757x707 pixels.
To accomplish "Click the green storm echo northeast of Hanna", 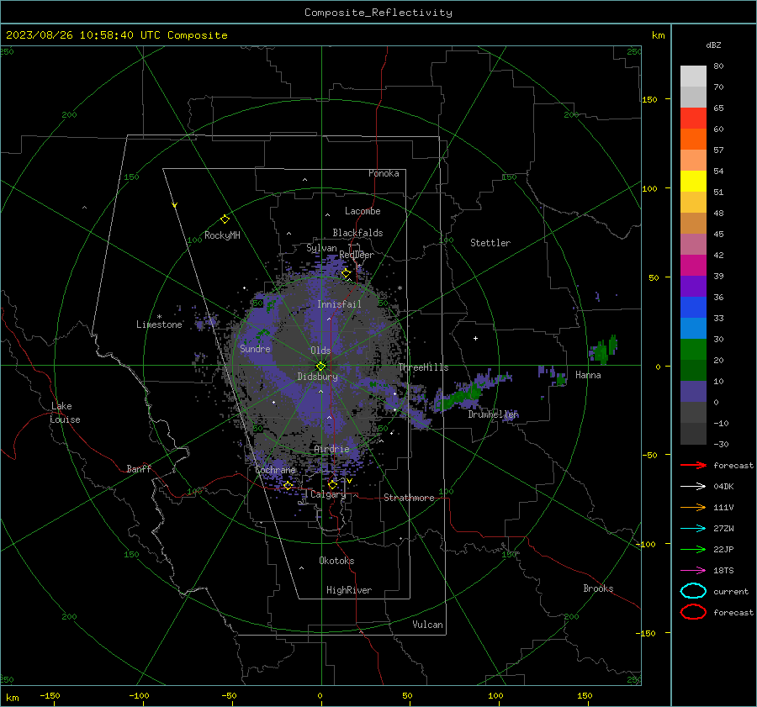I will point(605,350).
